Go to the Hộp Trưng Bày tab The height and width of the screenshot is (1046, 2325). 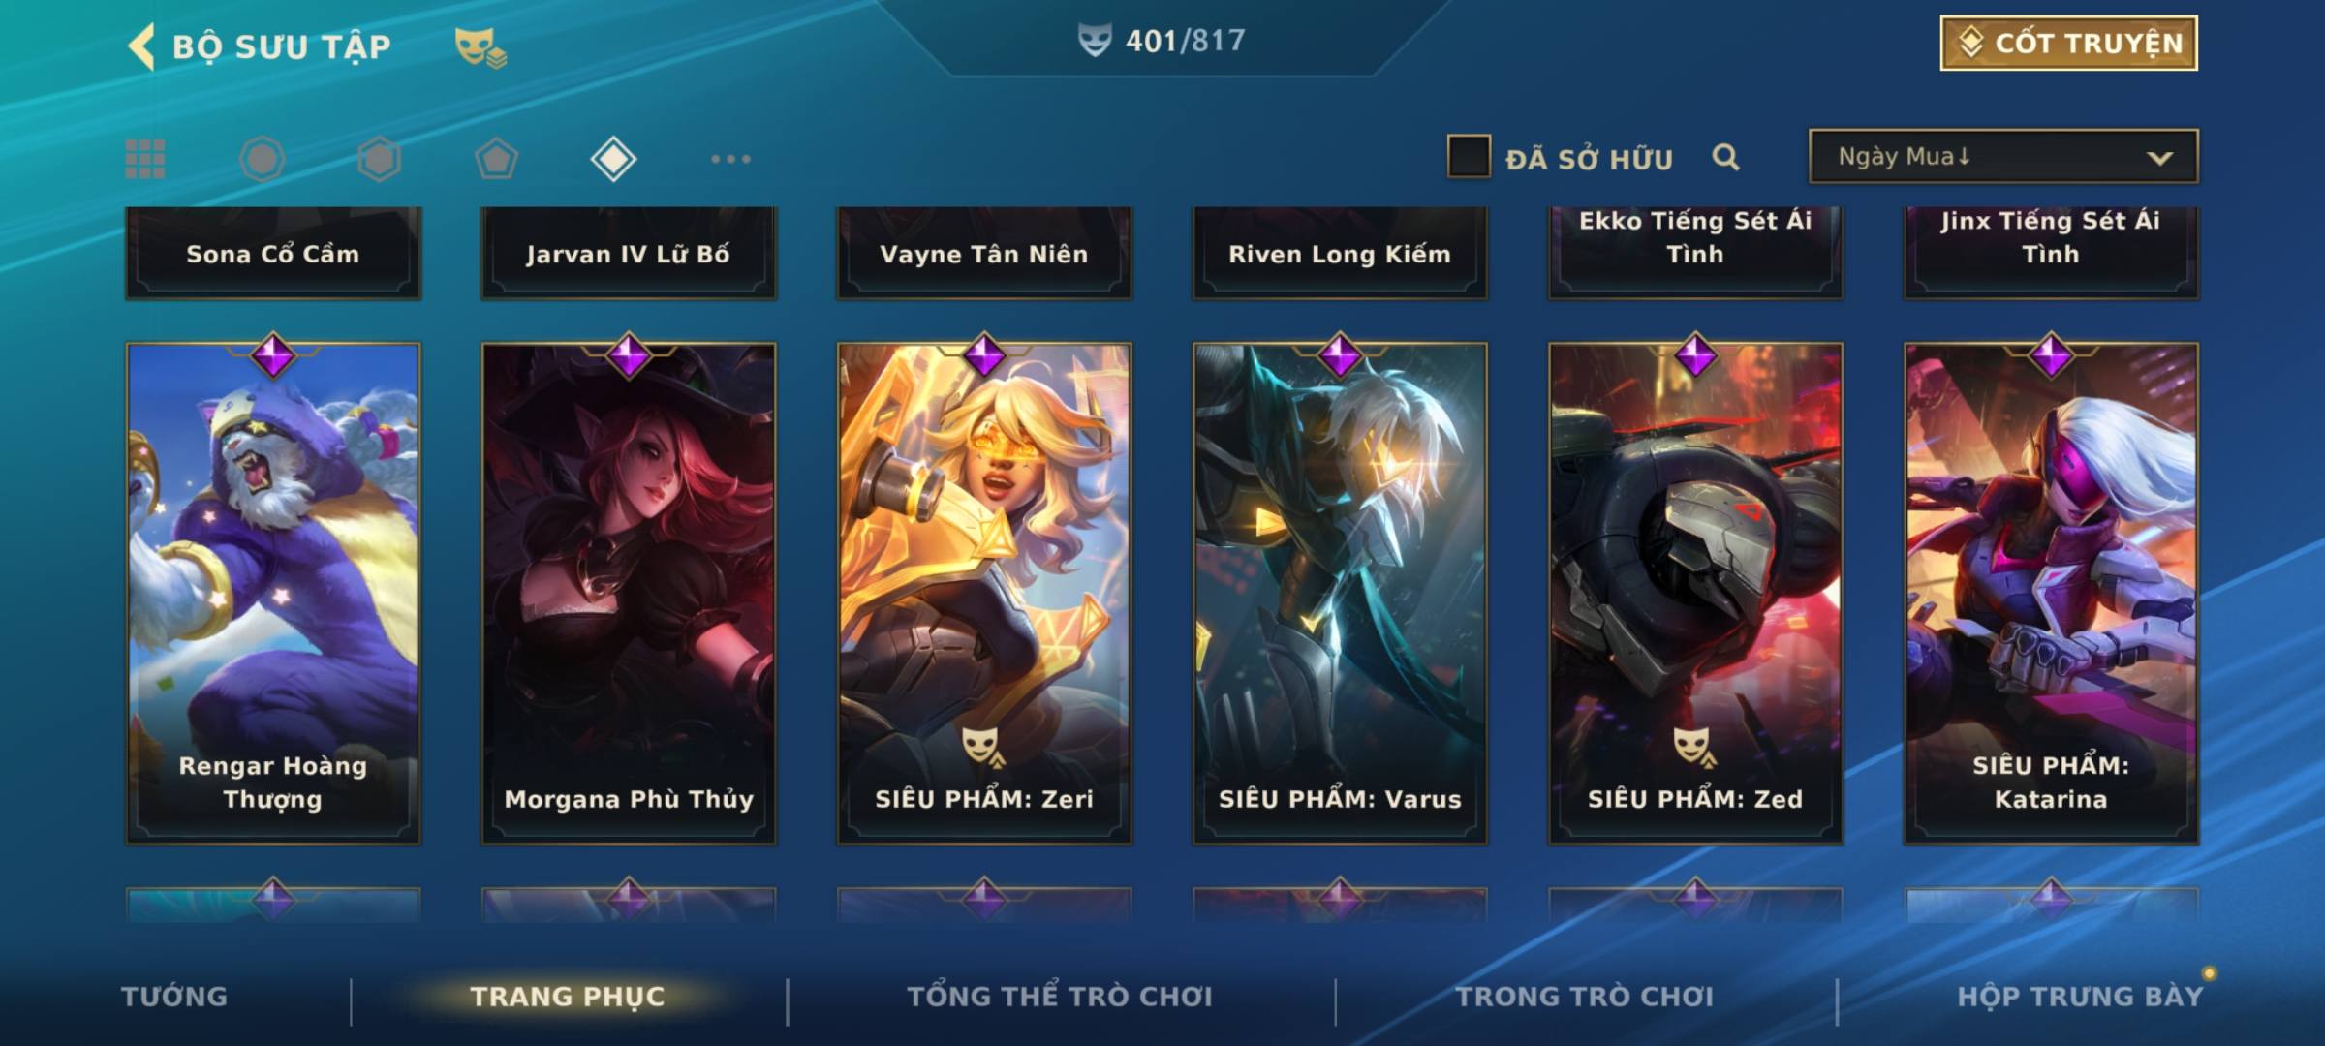pyautogui.click(x=2080, y=997)
